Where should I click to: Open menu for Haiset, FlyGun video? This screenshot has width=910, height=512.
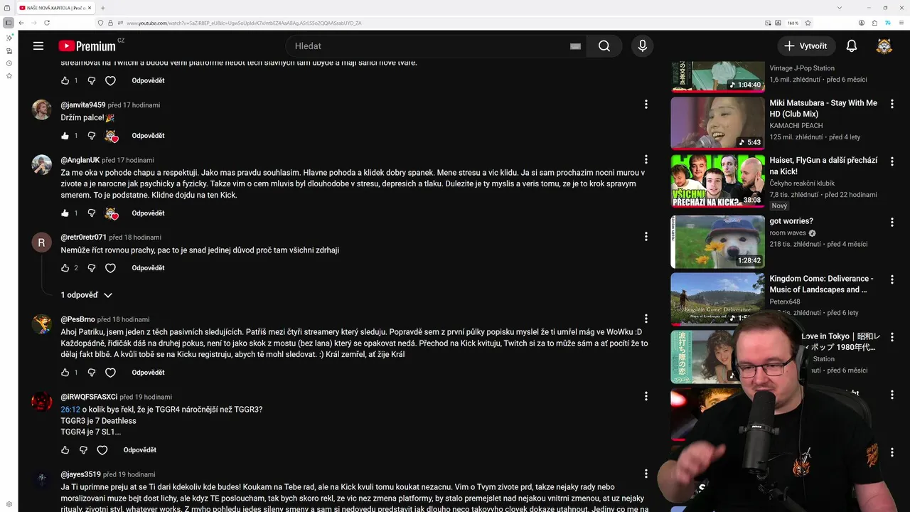coord(892,161)
